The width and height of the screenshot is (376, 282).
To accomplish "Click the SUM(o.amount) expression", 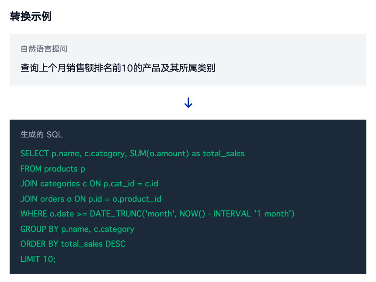I will [160, 154].
